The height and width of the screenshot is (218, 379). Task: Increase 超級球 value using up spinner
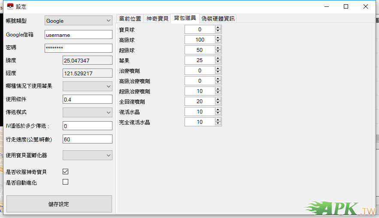coord(218,48)
